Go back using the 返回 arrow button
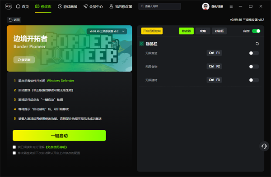This screenshot has width=271, height=177. 14,20
